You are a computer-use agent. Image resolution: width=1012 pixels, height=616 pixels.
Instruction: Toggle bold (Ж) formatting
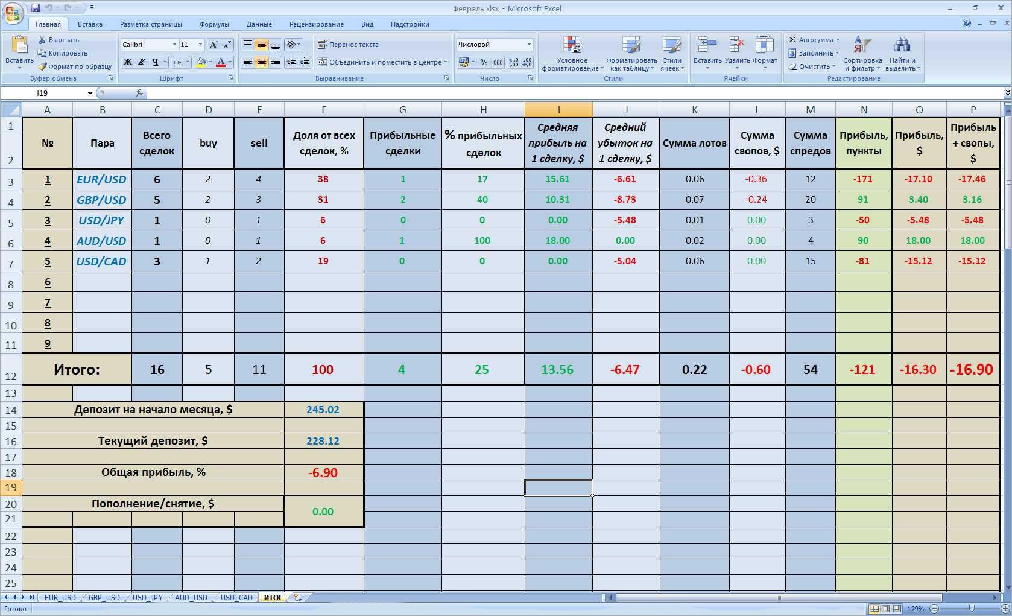(x=128, y=62)
